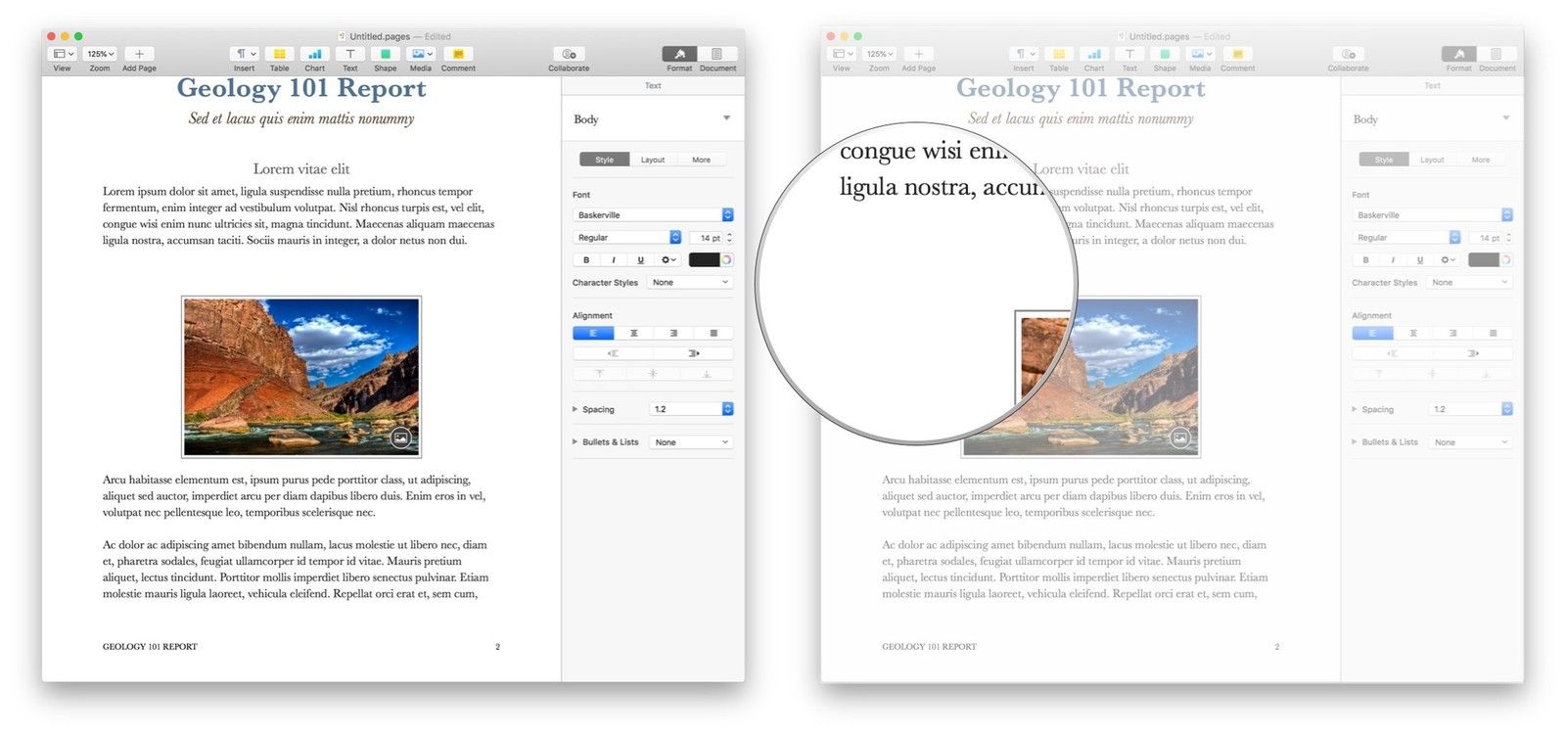Image resolution: width=1566 pixels, height=736 pixels.
Task: Click the Add Page plus in the left window
Action: pos(139,55)
